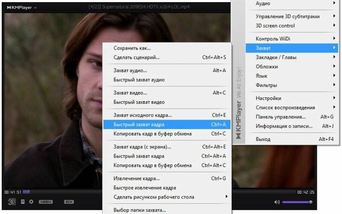Select Быстрый захват аудио
The image size is (342, 214).
pos(167,80)
